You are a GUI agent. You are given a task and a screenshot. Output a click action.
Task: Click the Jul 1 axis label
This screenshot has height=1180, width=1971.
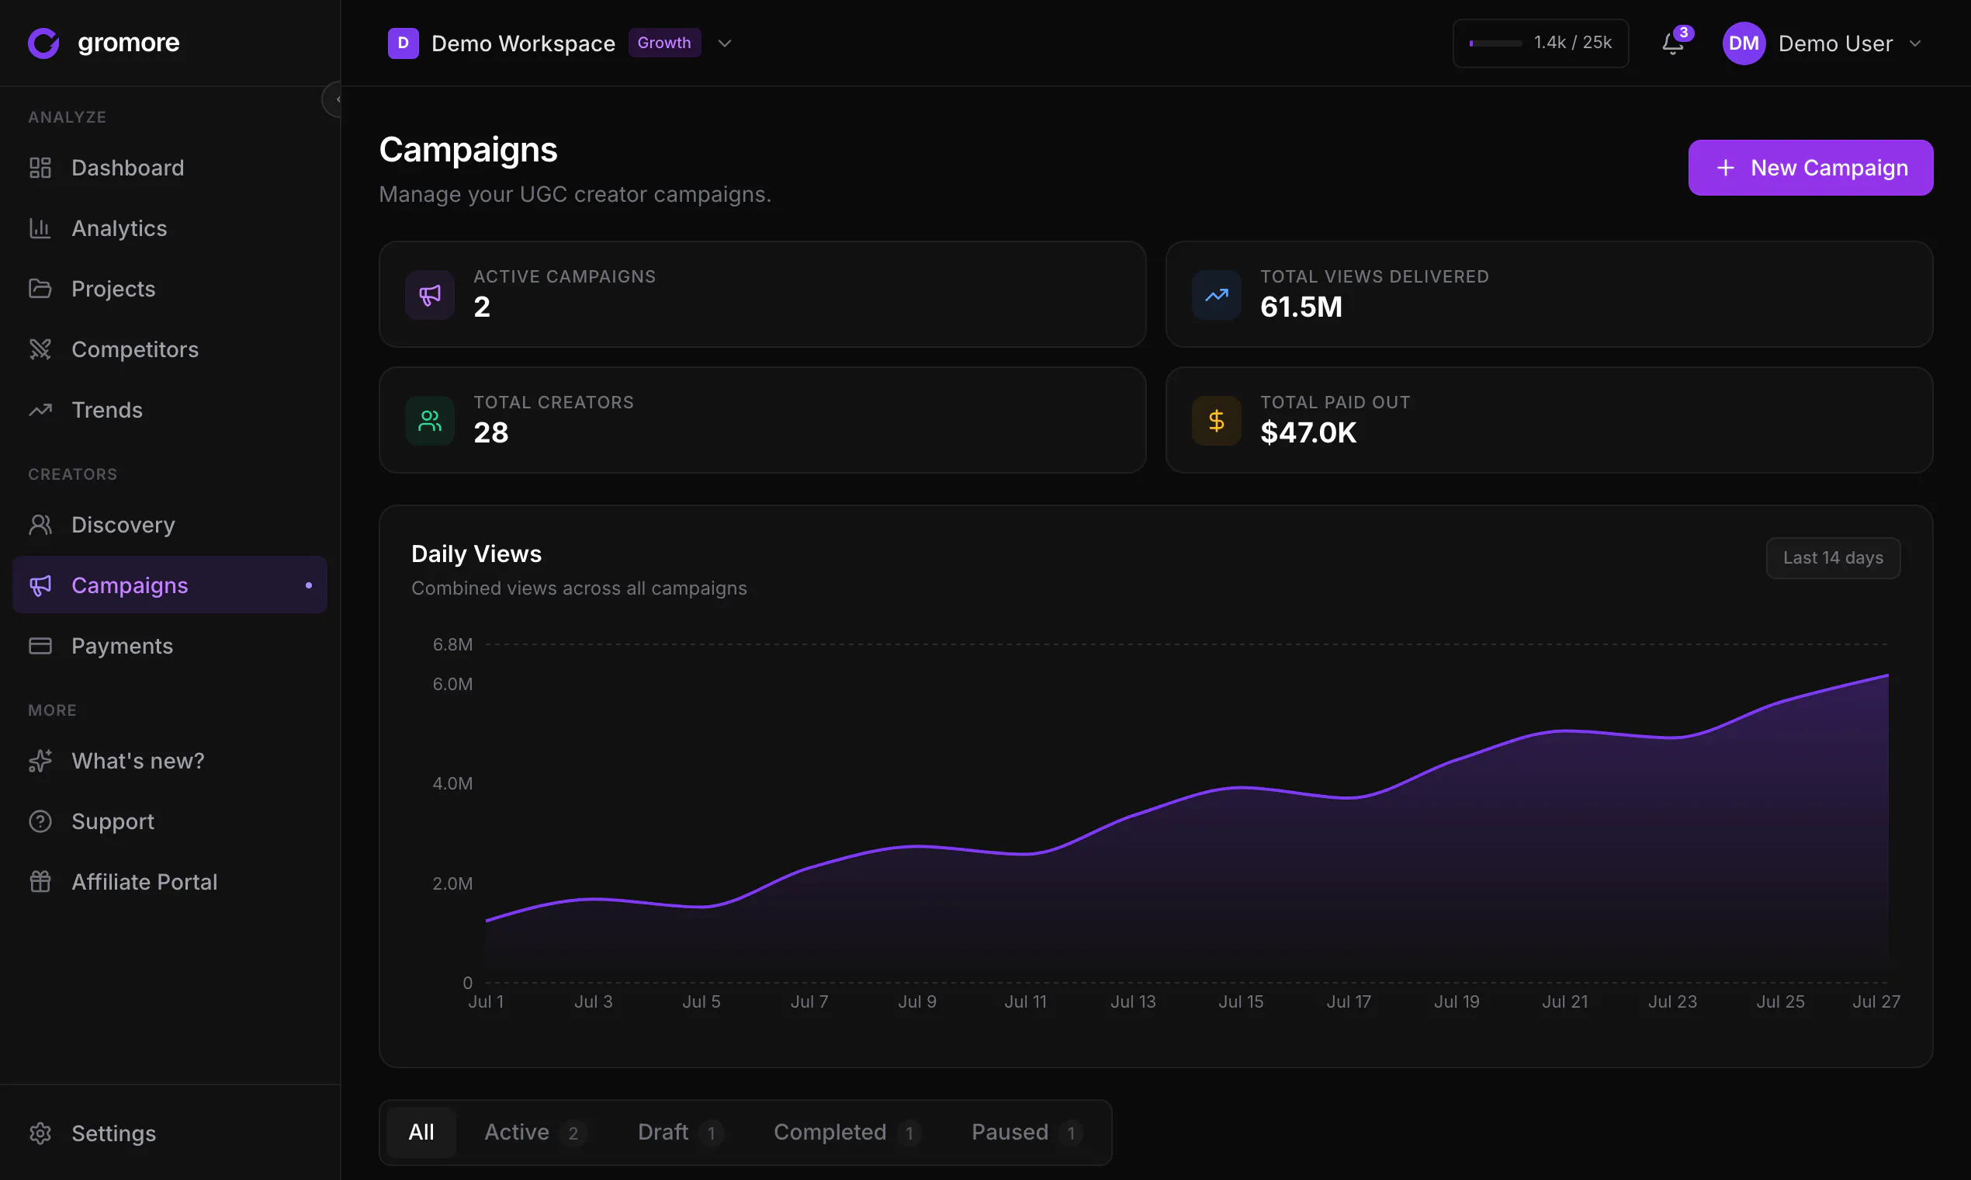coord(486,1002)
